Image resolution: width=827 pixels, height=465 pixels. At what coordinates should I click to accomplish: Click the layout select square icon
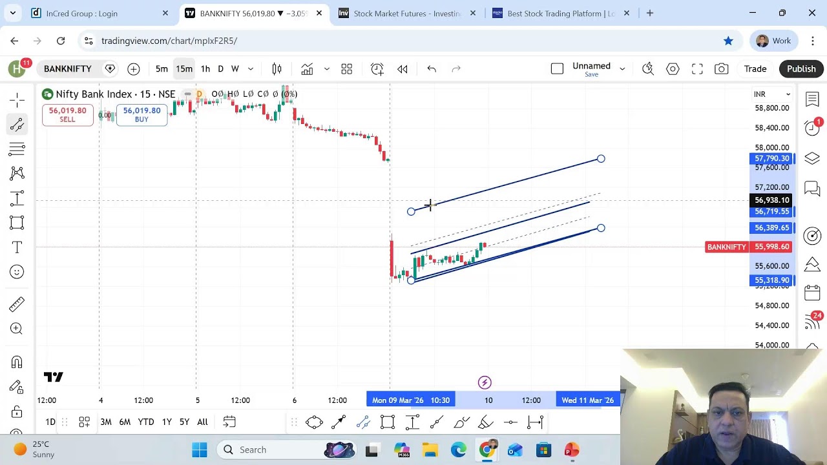[557, 69]
